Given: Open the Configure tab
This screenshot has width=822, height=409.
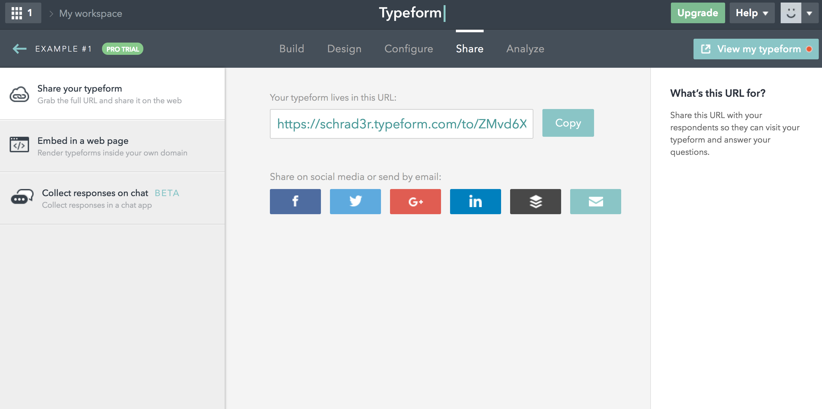Looking at the screenshot, I should click(409, 49).
